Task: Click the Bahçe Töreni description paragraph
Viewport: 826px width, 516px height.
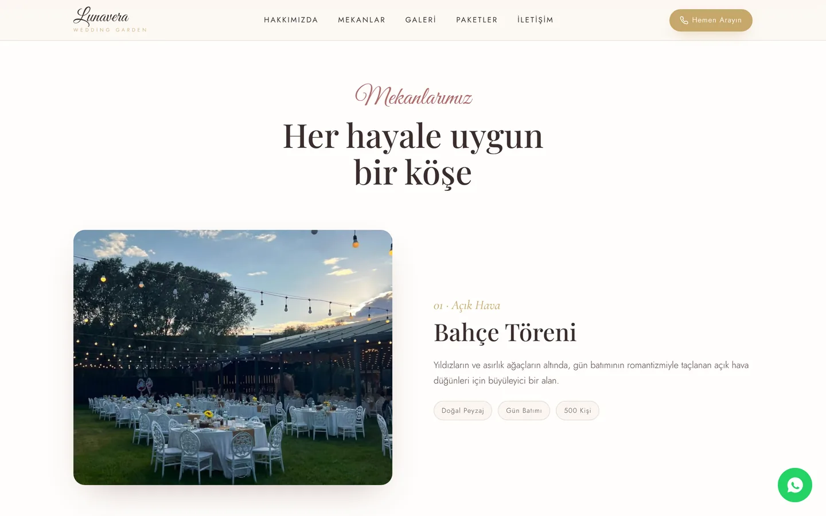Action: coord(591,373)
